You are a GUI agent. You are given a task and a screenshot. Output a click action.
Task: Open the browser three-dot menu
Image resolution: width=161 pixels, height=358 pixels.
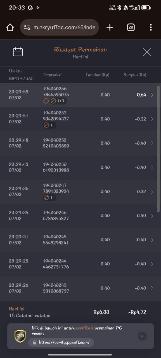pyautogui.click(x=151, y=27)
